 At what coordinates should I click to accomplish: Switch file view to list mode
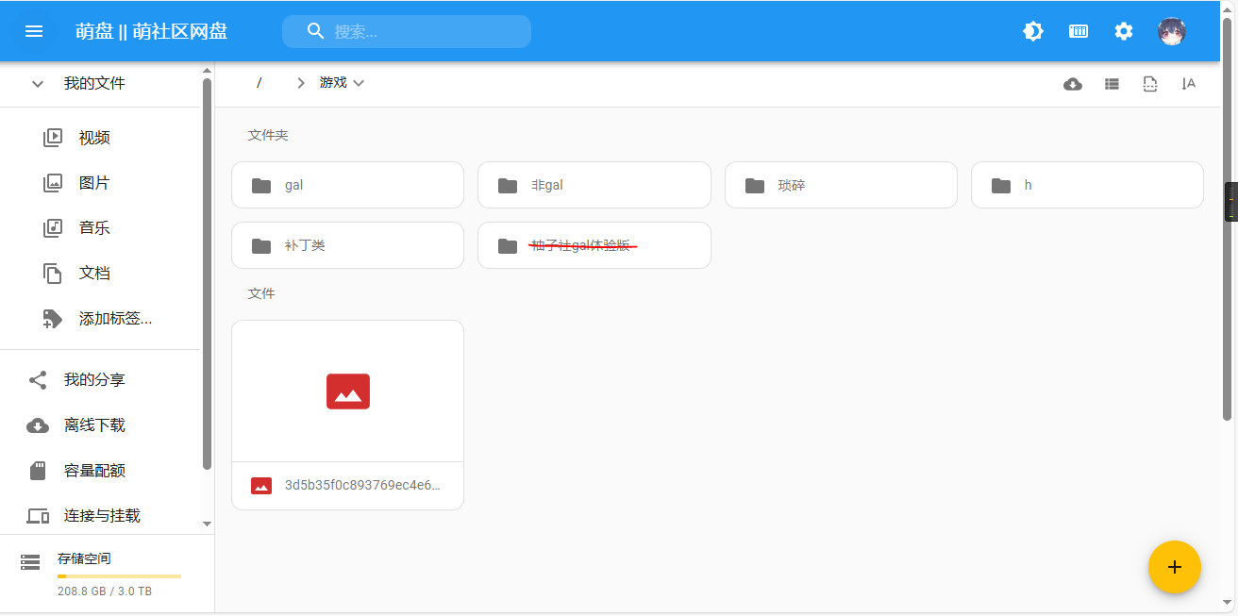pos(1112,84)
